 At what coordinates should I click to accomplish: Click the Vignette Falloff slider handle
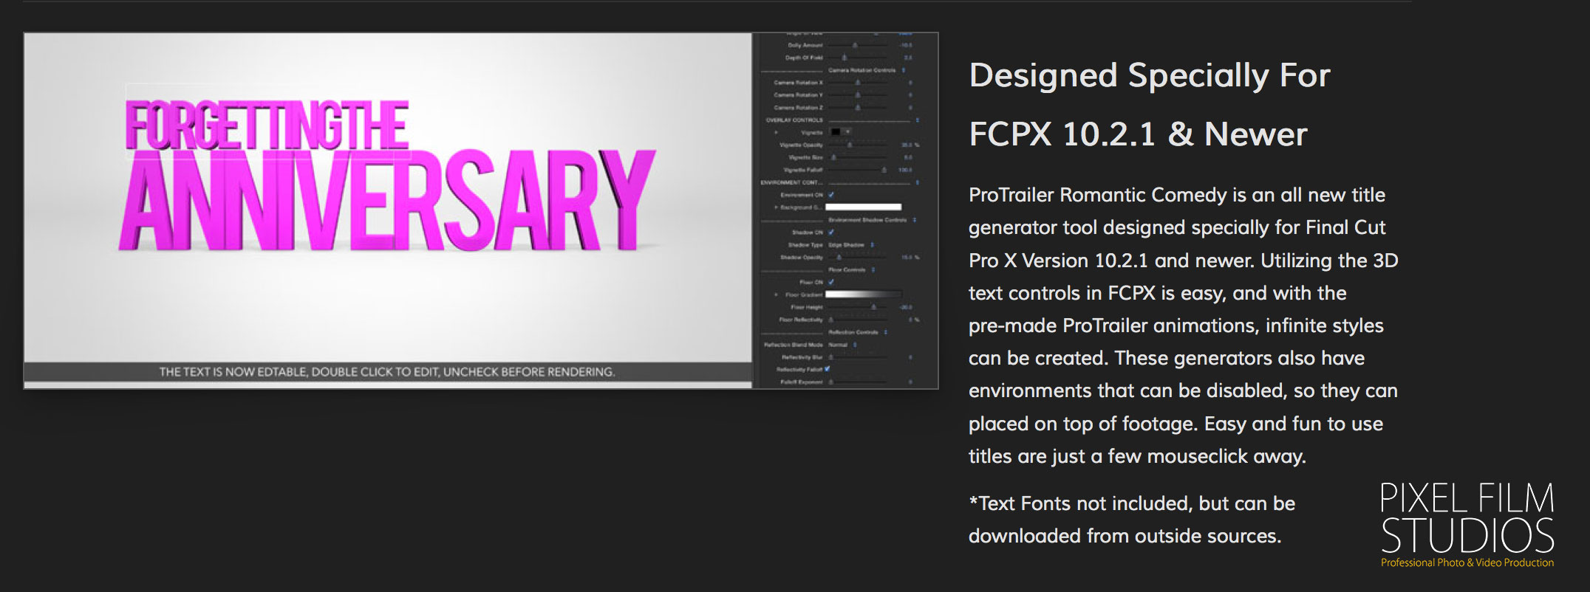point(884,170)
